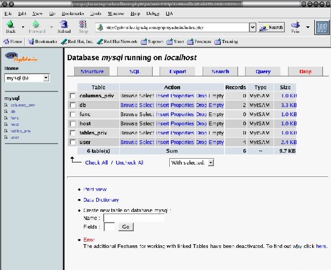Click browse icon beside user in sidebar
This screenshot has width=331, height=270.
tap(6, 137)
